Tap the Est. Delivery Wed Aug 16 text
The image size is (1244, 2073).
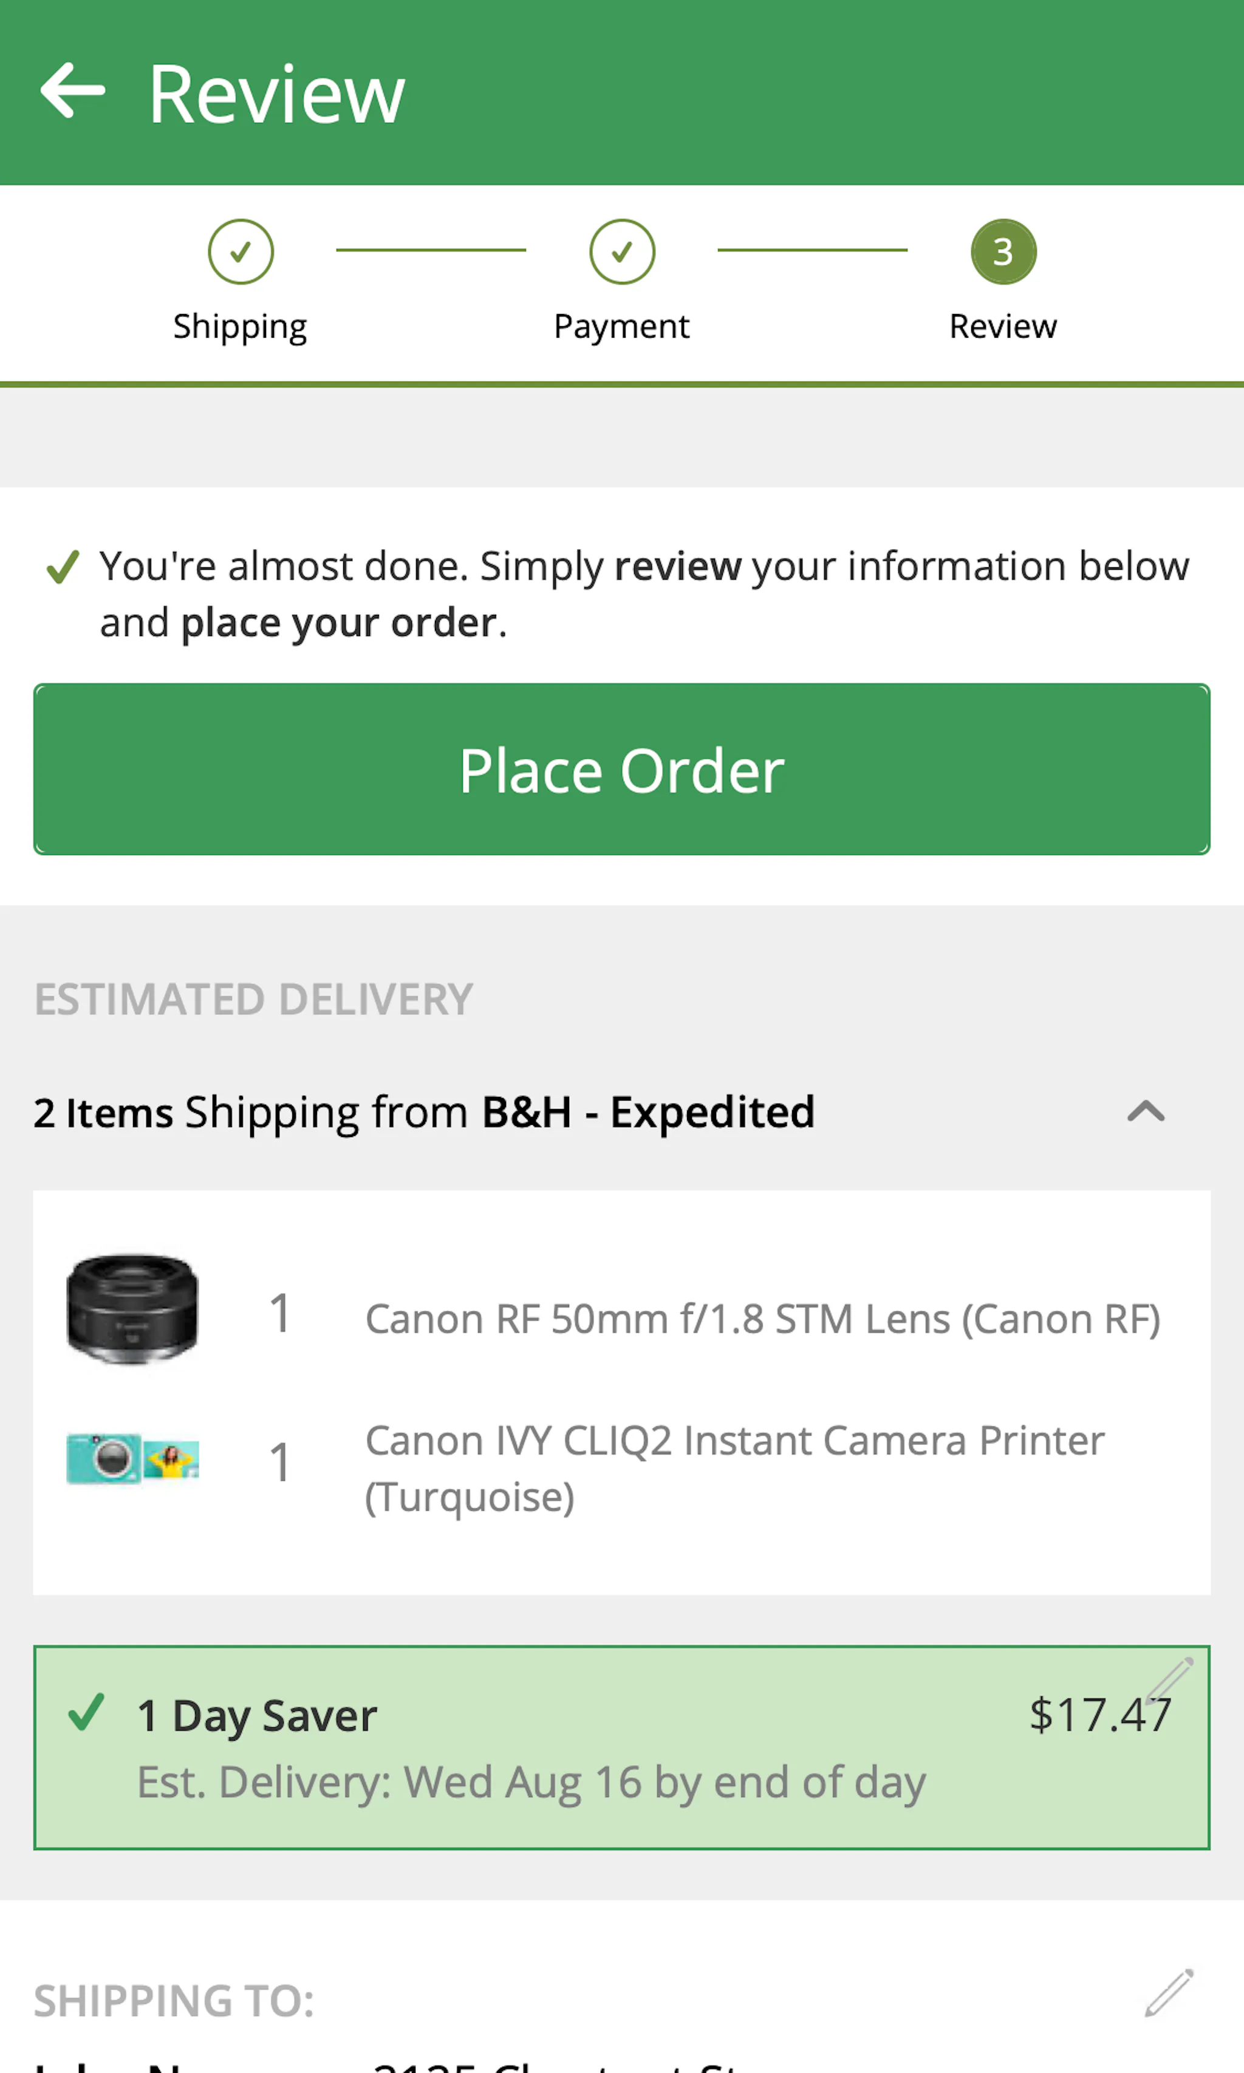531,1783
